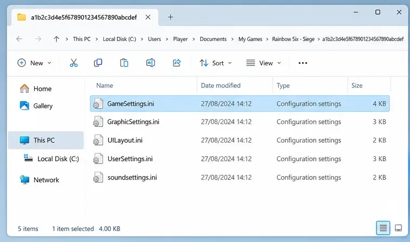This screenshot has height=242, width=410.
Task: Select This PC in navigation pane
Action: (46, 140)
